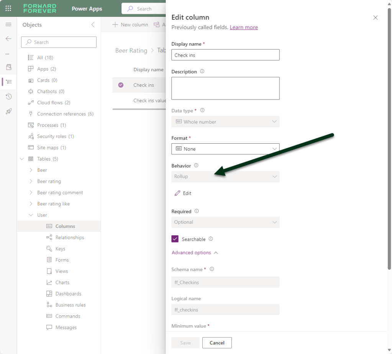
Task: Deselect the Check ins row checkmark
Action: pos(121,85)
